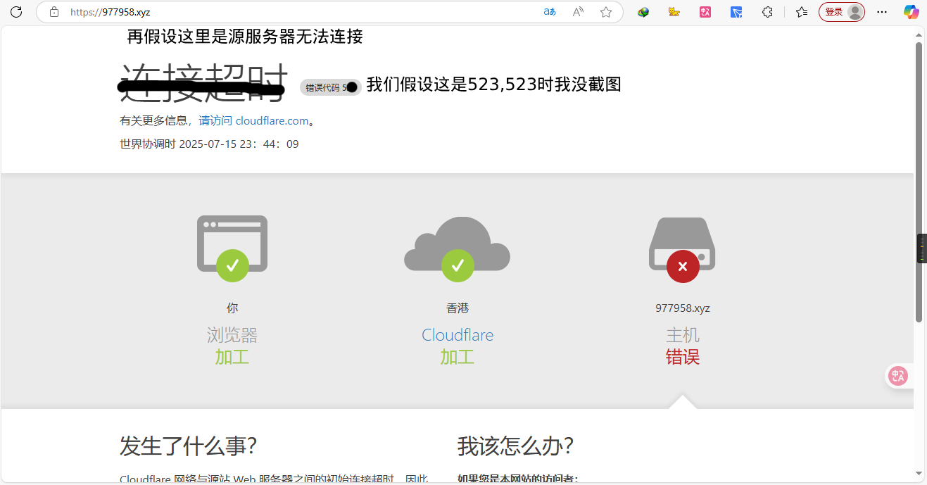Visit the cloudflare.com link

point(253,121)
